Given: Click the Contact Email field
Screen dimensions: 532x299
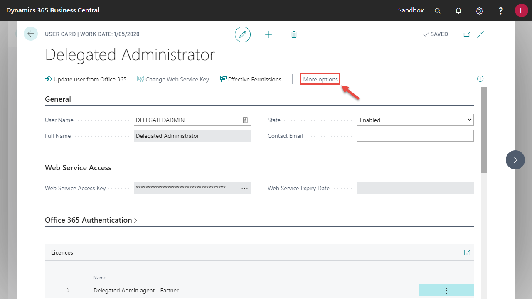Looking at the screenshot, I should (415, 136).
